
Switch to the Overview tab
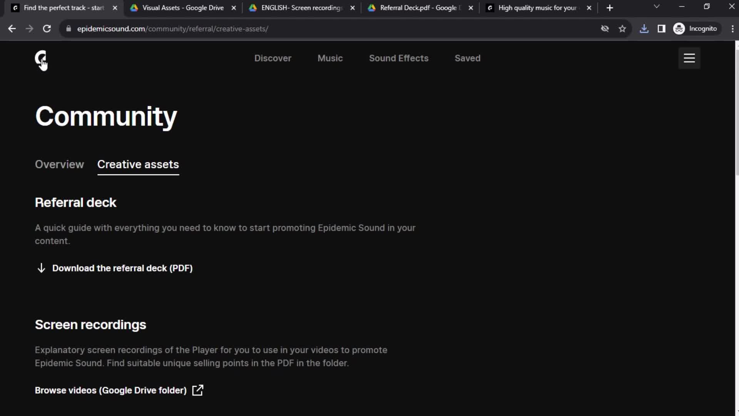(59, 164)
